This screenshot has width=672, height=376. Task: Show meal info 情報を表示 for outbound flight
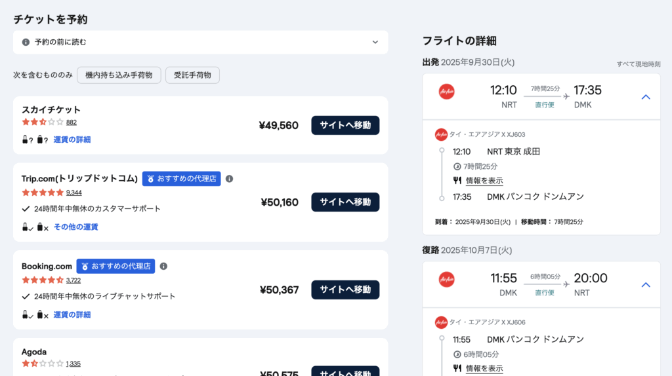coord(484,181)
